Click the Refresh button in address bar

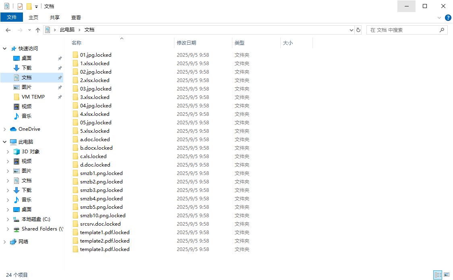point(358,30)
